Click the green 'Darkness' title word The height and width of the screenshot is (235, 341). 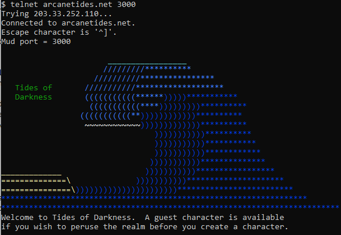point(34,97)
